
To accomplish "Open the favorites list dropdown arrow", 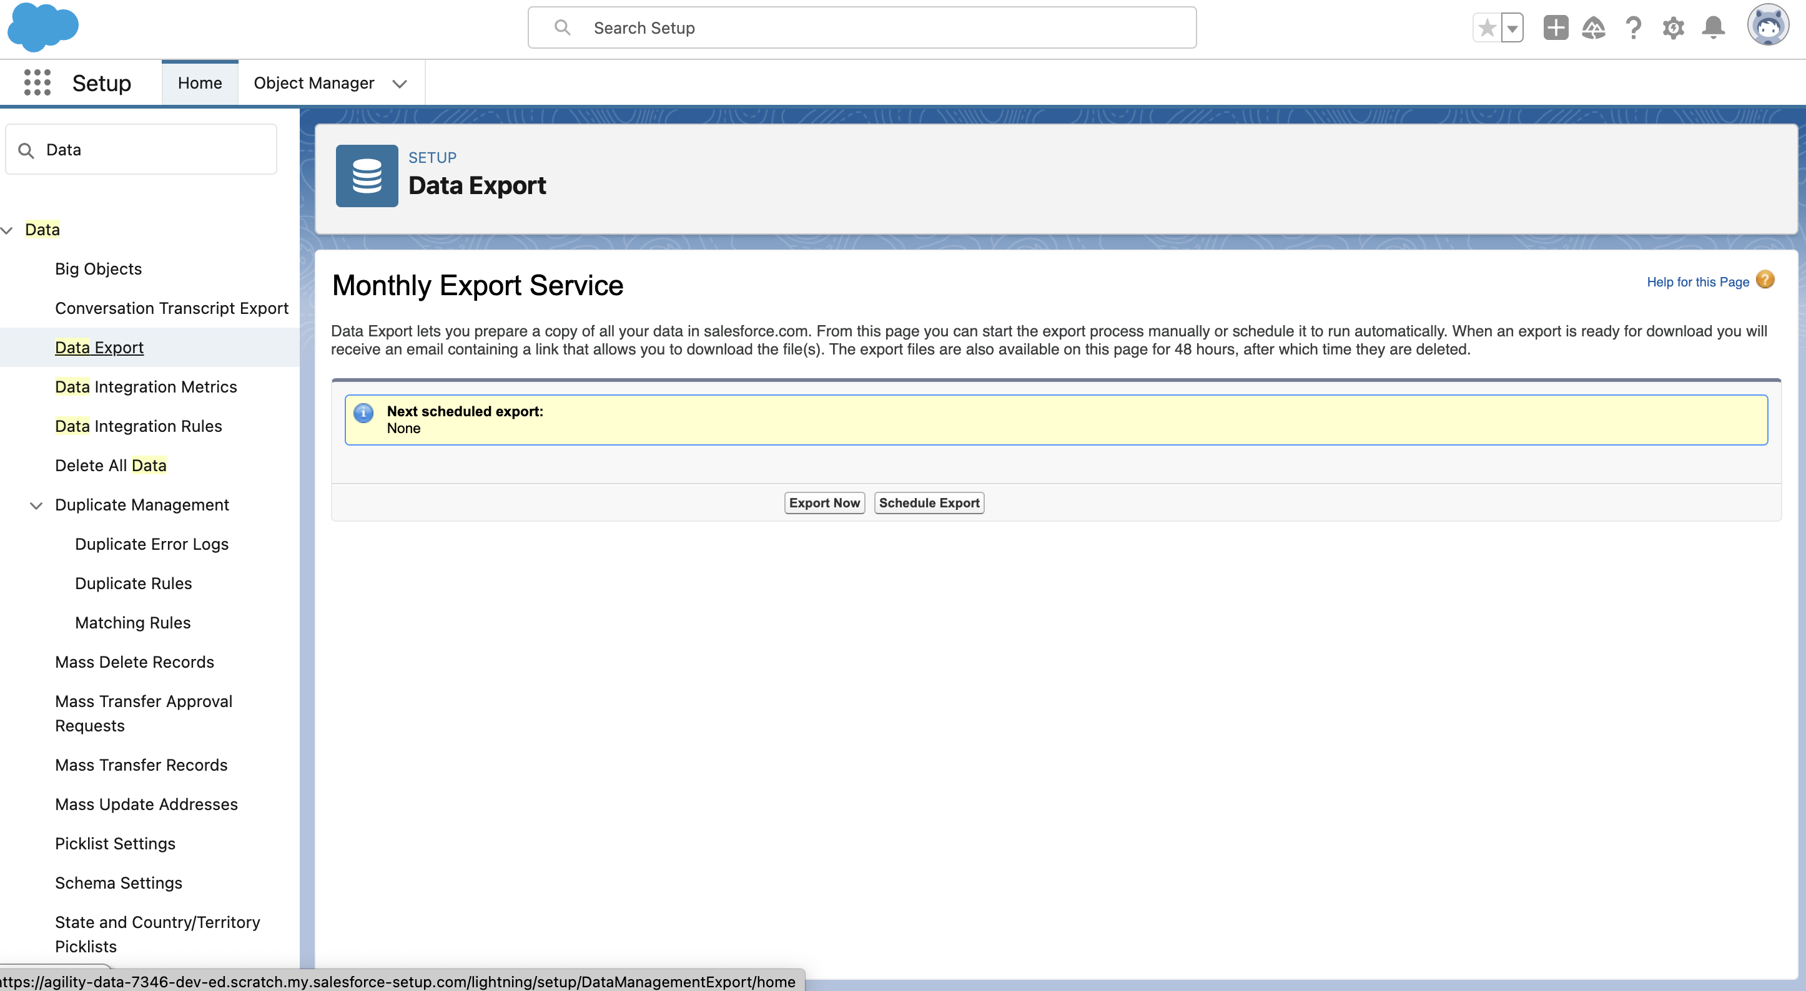I will coord(1512,28).
